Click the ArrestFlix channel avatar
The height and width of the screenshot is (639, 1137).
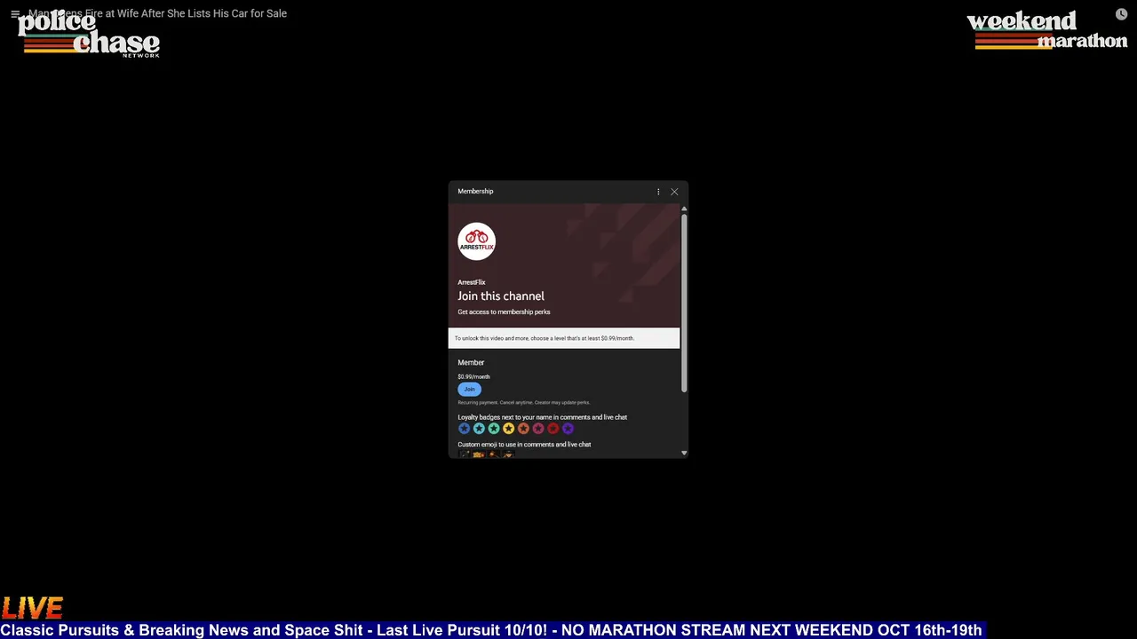click(477, 241)
